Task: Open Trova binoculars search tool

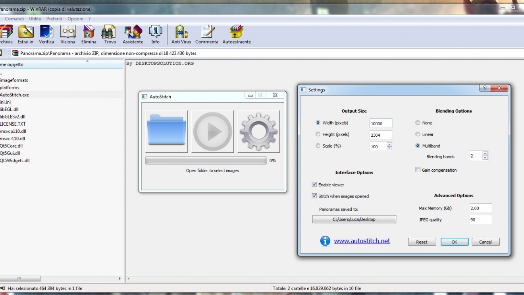Action: [x=110, y=34]
